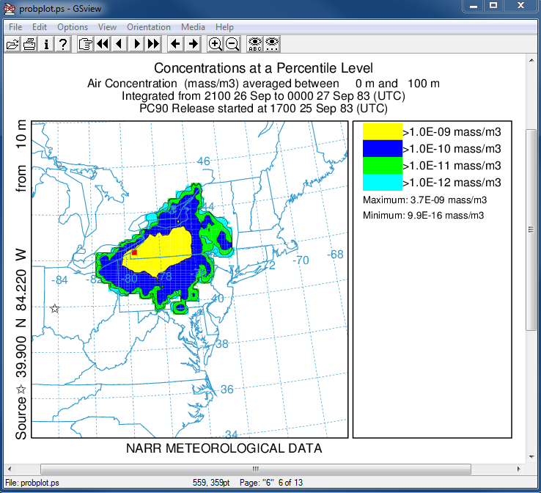Click the blue >1.0E-10 legend swatch
Image resolution: width=541 pixels, height=493 pixels.
click(382, 148)
